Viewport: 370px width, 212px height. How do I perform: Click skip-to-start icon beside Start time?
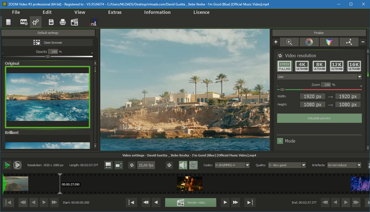pyautogui.click(x=8, y=202)
